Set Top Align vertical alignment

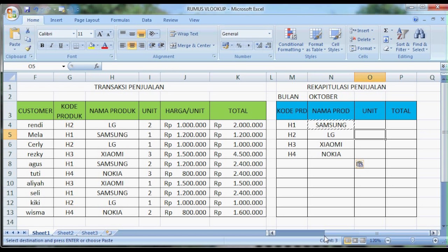(x=122, y=34)
